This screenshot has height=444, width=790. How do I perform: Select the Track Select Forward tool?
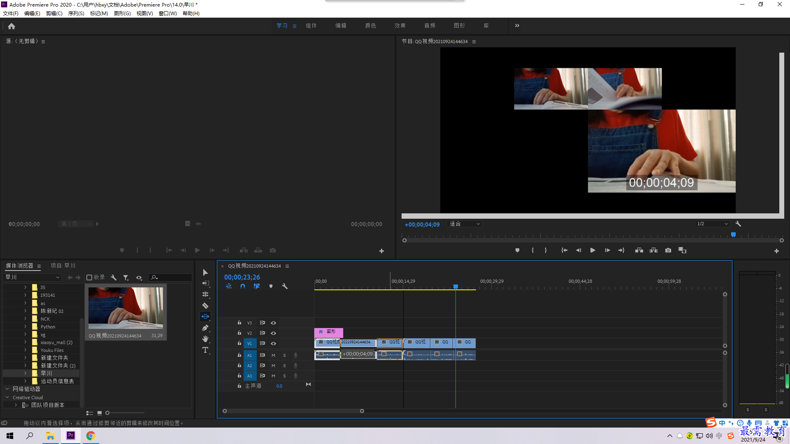tap(205, 283)
